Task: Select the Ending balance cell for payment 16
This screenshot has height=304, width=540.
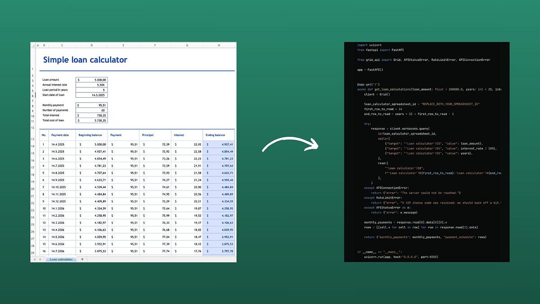Action: click(219, 251)
